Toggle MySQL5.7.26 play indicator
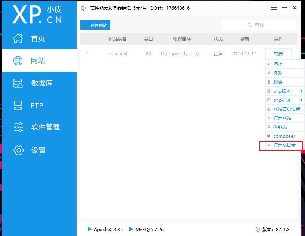 tap(131, 229)
